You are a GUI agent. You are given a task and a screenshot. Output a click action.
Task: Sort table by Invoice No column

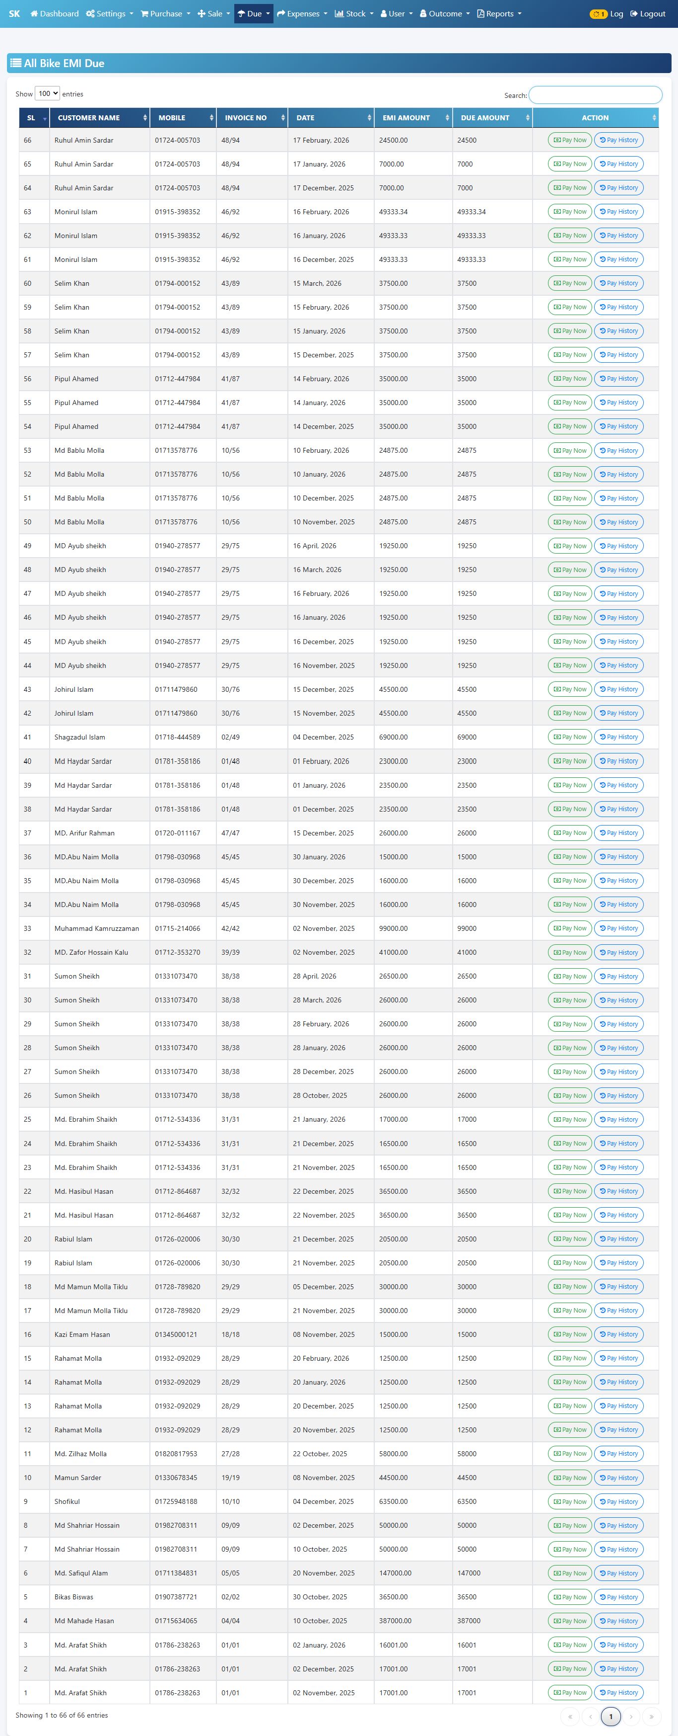253,118
